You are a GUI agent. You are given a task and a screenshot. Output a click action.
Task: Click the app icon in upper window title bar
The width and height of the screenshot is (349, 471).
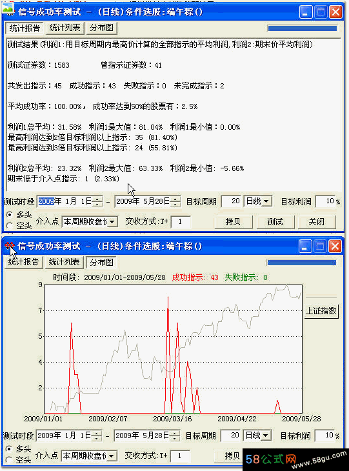(x=8, y=10)
